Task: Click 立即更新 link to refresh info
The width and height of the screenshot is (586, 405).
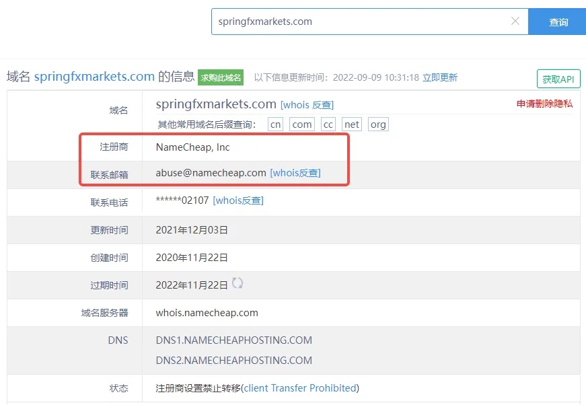Action: pos(440,77)
